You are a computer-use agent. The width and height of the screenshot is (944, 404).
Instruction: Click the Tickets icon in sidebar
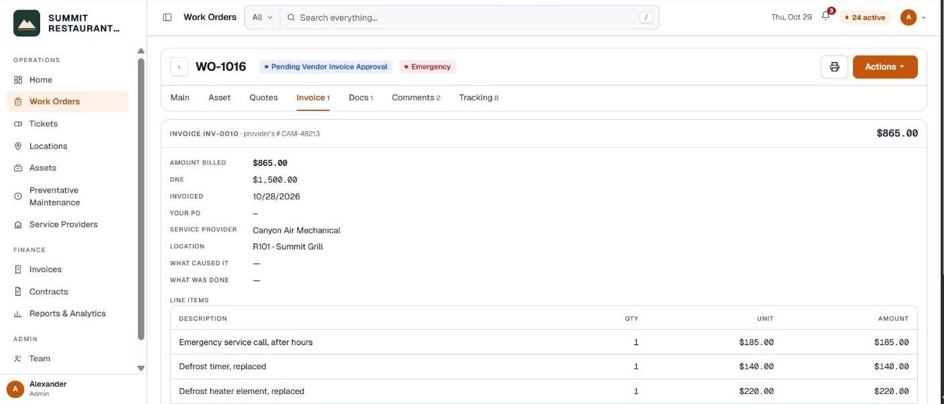(x=18, y=124)
